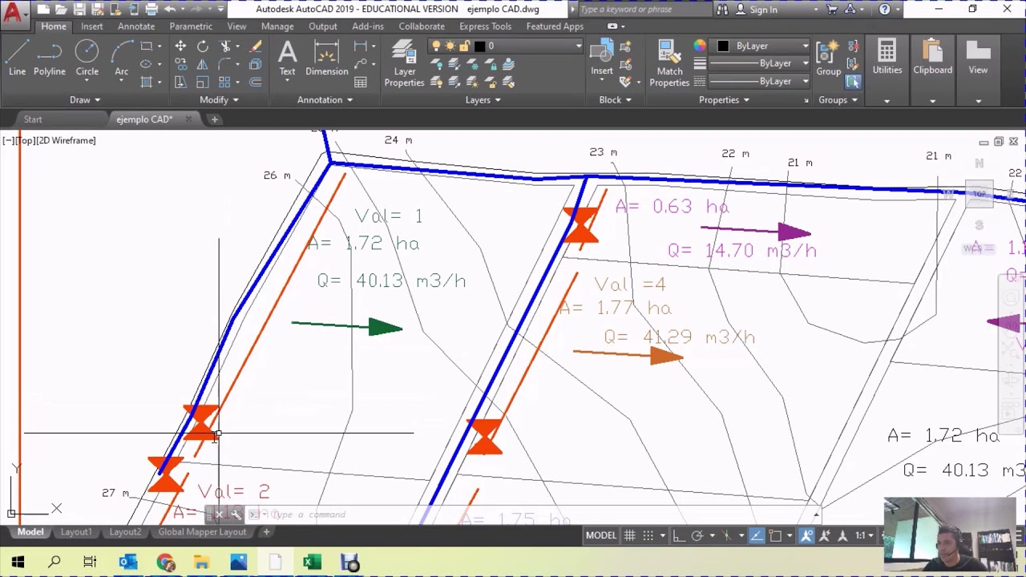Select the Arc tool
The image size is (1026, 577).
pyautogui.click(x=122, y=59)
